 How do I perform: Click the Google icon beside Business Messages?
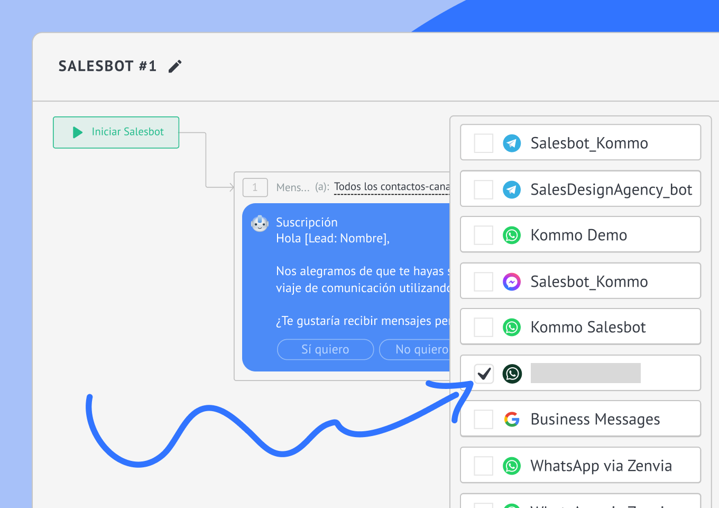[512, 419]
